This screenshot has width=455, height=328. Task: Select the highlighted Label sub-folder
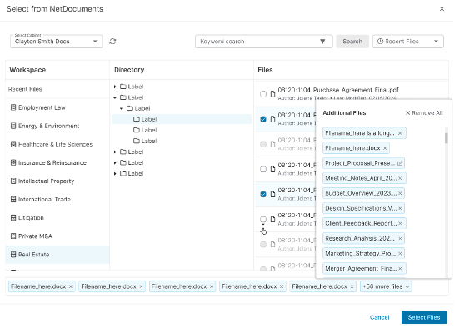(x=182, y=119)
